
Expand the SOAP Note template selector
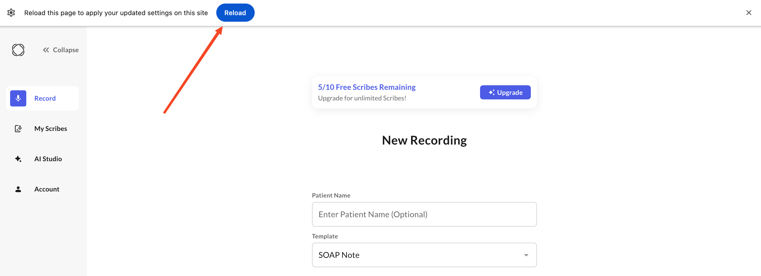tap(424, 255)
